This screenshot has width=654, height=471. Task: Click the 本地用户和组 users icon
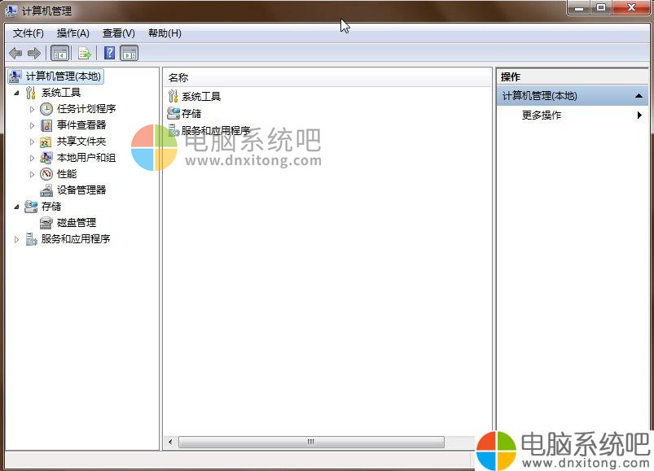tap(46, 158)
